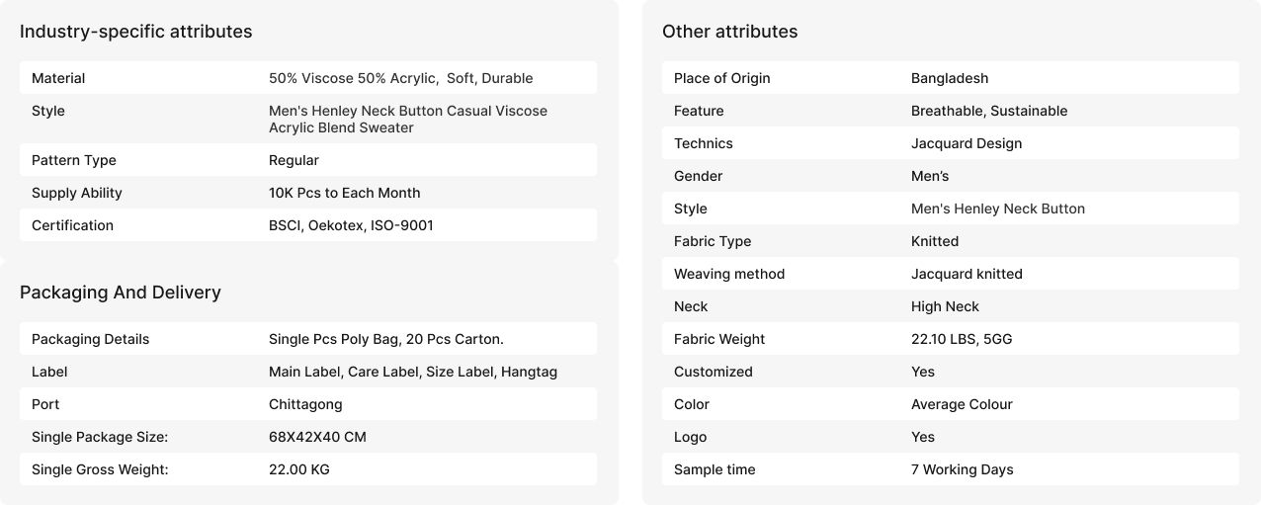Click the Other attributes heading
Screen dimensions: 1261x505
pos(729,32)
